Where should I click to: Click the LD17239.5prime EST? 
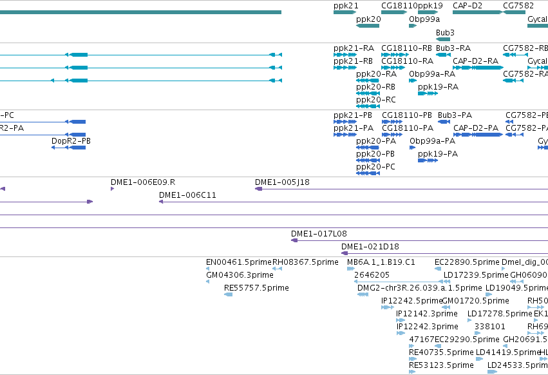coord(447,282)
